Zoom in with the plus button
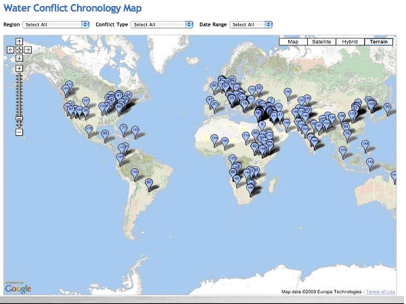Image resolution: width=406 pixels, height=304 pixels. [19, 68]
